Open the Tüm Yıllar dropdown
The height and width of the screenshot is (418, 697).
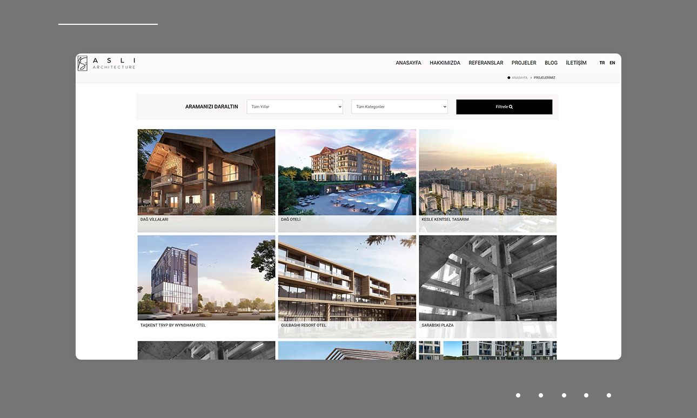(x=294, y=106)
